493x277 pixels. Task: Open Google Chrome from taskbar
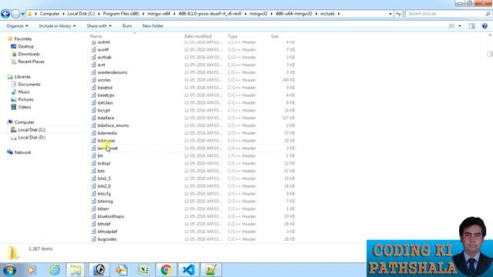click(166, 270)
